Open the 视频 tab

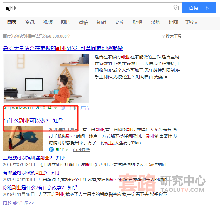point(48,22)
